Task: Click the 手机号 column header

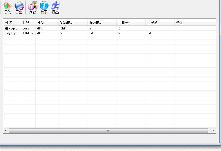Action: click(131, 23)
